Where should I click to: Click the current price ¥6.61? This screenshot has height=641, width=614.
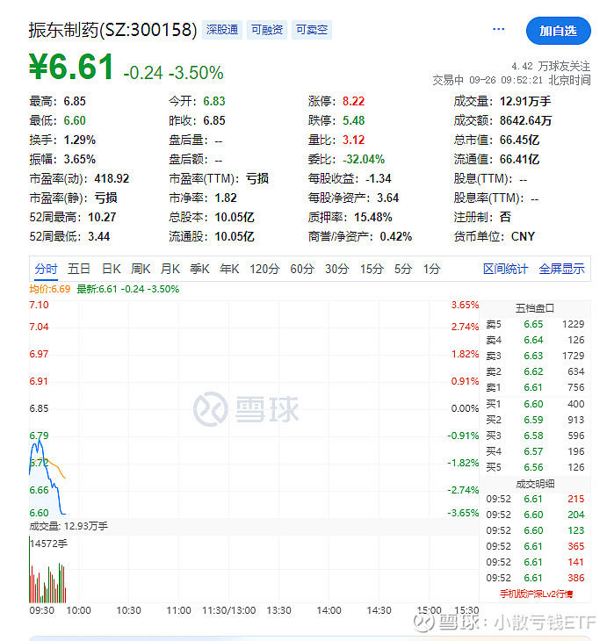[x=71, y=67]
